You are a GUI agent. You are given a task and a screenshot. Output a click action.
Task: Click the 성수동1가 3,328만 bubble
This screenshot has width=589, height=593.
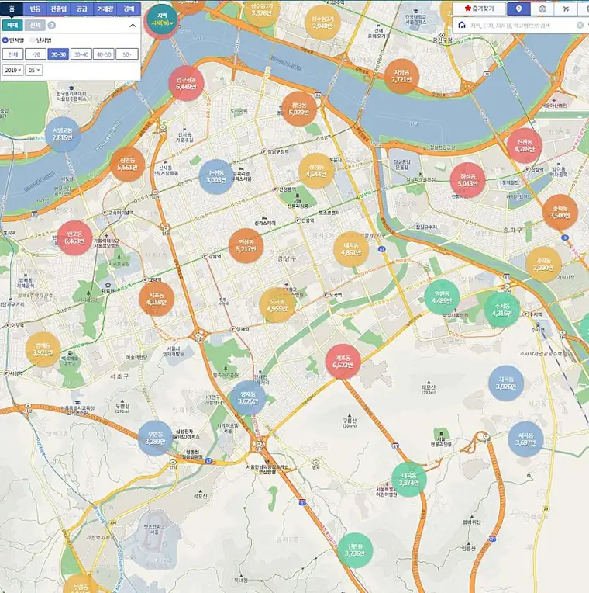coord(262,10)
